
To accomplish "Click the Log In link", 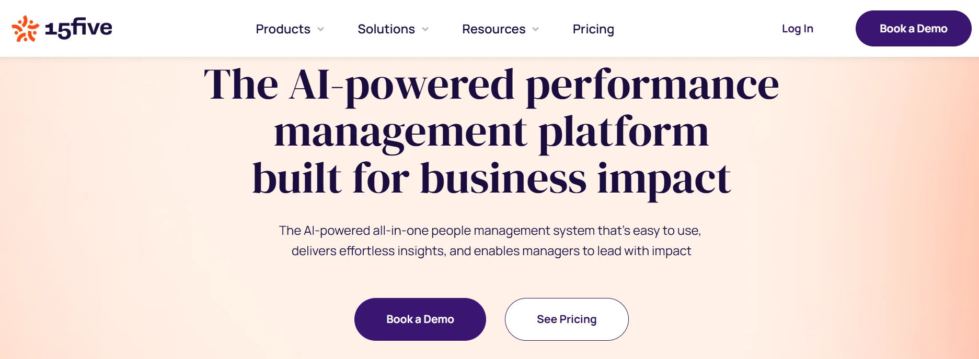I will pyautogui.click(x=797, y=29).
